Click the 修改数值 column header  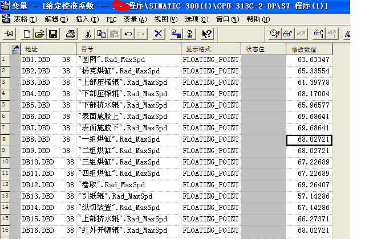tap(309, 50)
